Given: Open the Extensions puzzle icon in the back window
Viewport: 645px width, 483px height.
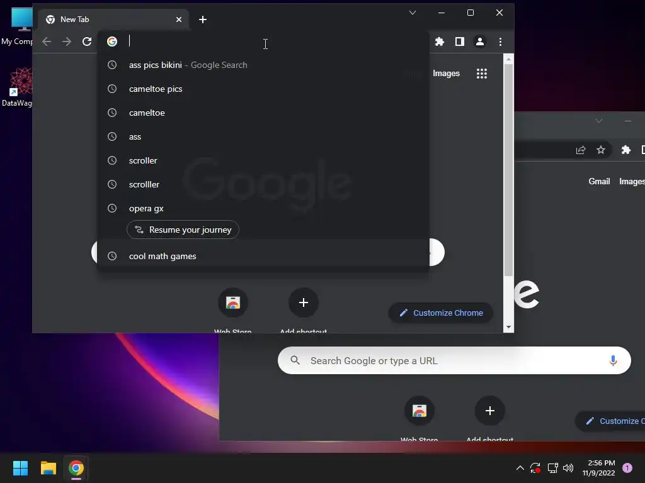Looking at the screenshot, I should [625, 150].
